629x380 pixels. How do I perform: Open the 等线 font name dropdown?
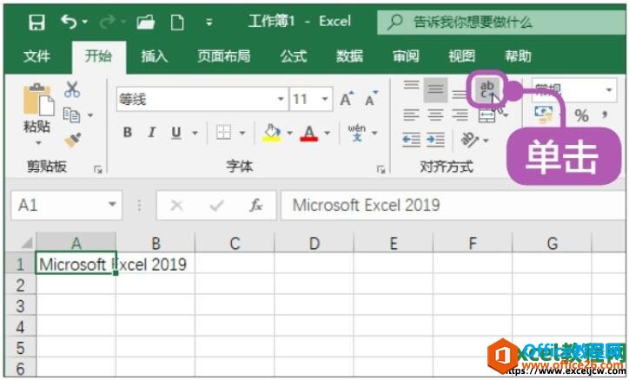pos(281,99)
